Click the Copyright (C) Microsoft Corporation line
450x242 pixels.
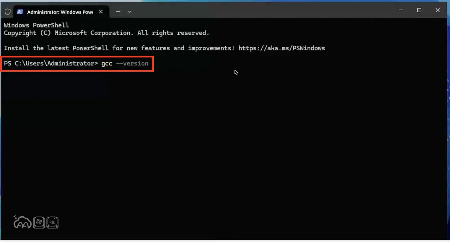tap(106, 33)
